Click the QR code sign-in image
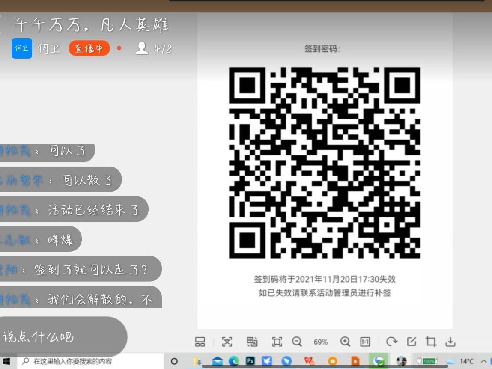Screen dimensions: 492x369 point(325,163)
